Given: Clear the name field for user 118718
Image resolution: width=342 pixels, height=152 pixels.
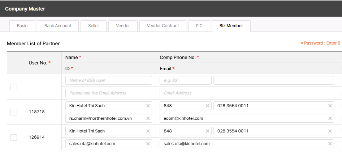Looking at the screenshot, I should click(148, 106).
